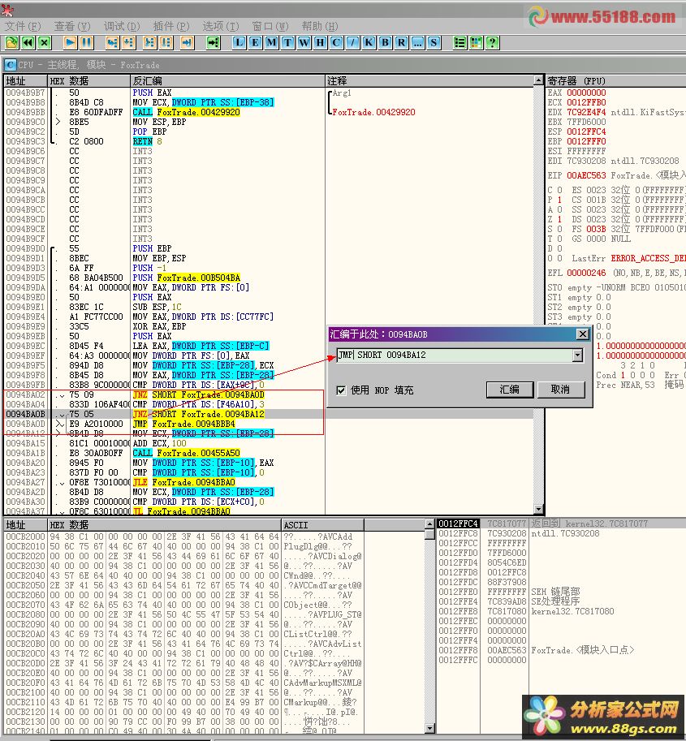Click the Trace over toolbar icon
The image size is (686, 741).
pyautogui.click(x=166, y=43)
